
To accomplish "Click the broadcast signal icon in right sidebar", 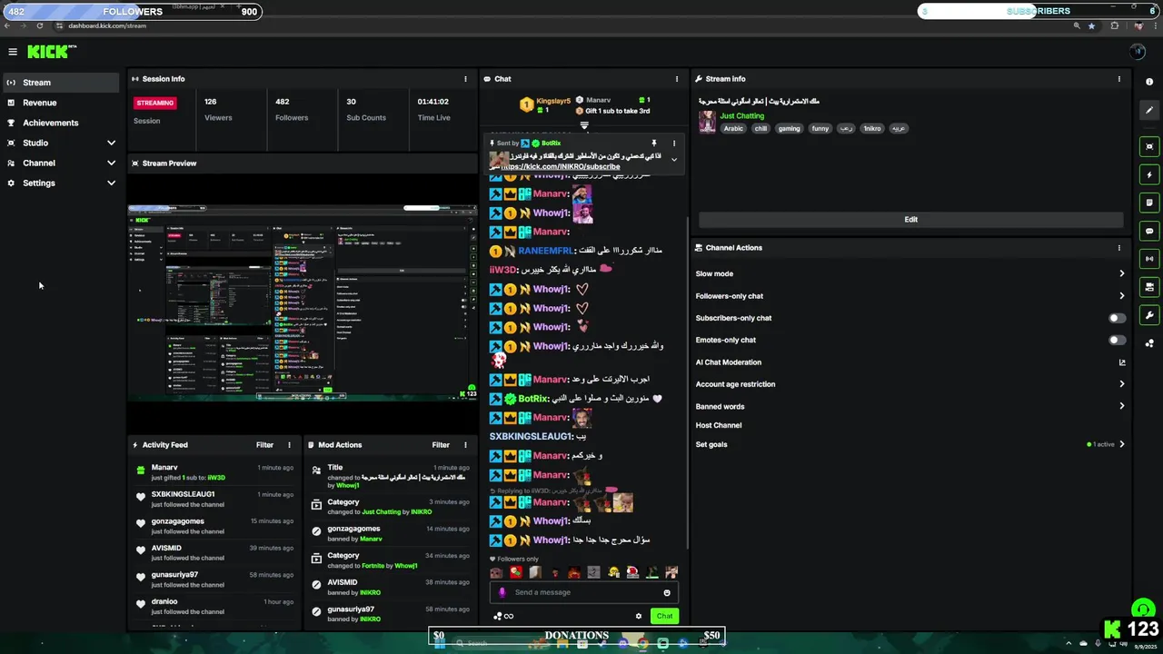I will (x=1149, y=259).
